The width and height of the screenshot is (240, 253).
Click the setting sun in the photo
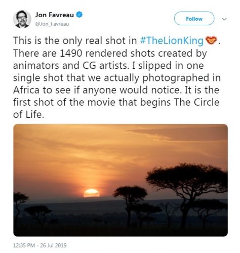92,193
